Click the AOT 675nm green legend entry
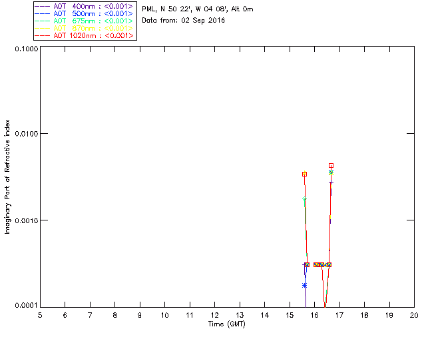426x341 pixels. (x=85, y=21)
